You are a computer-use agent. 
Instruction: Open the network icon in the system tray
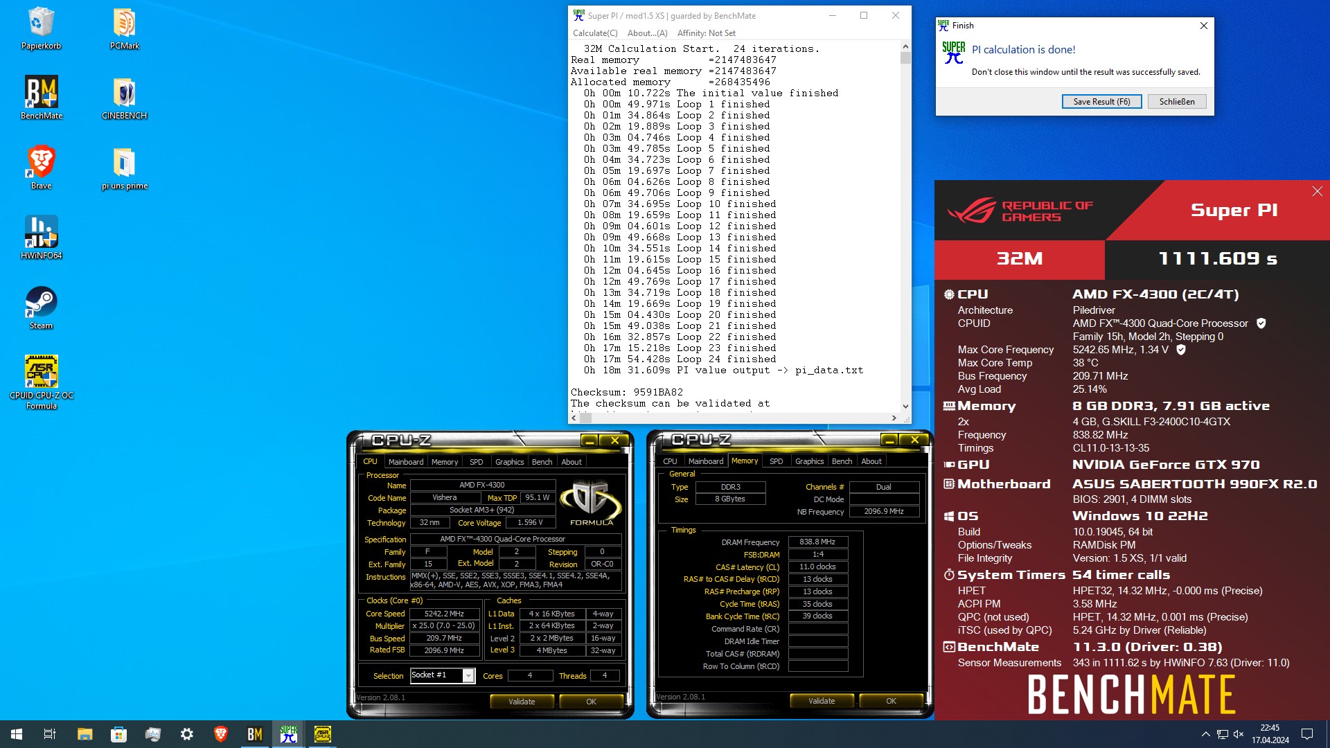[1223, 734]
